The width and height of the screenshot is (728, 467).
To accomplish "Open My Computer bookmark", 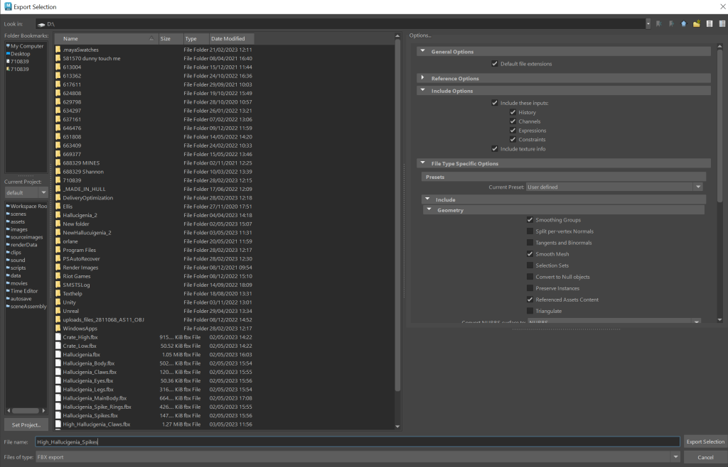I will pyautogui.click(x=26, y=46).
